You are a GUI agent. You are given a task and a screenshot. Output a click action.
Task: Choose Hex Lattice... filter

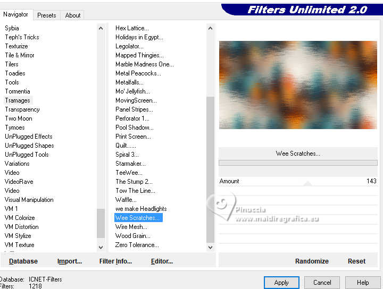coord(132,28)
